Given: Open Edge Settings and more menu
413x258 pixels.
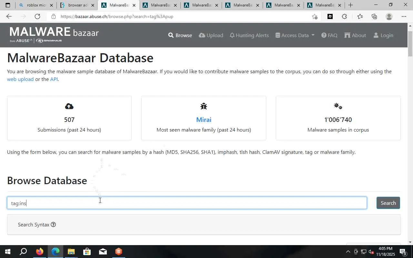Looking at the screenshot, I should point(404,16).
